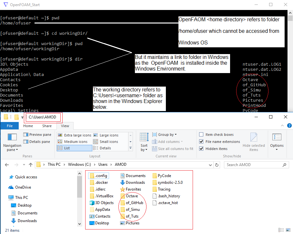The image size is (293, 234).
Task: Choose Medium icons layout
Action: click(x=73, y=142)
